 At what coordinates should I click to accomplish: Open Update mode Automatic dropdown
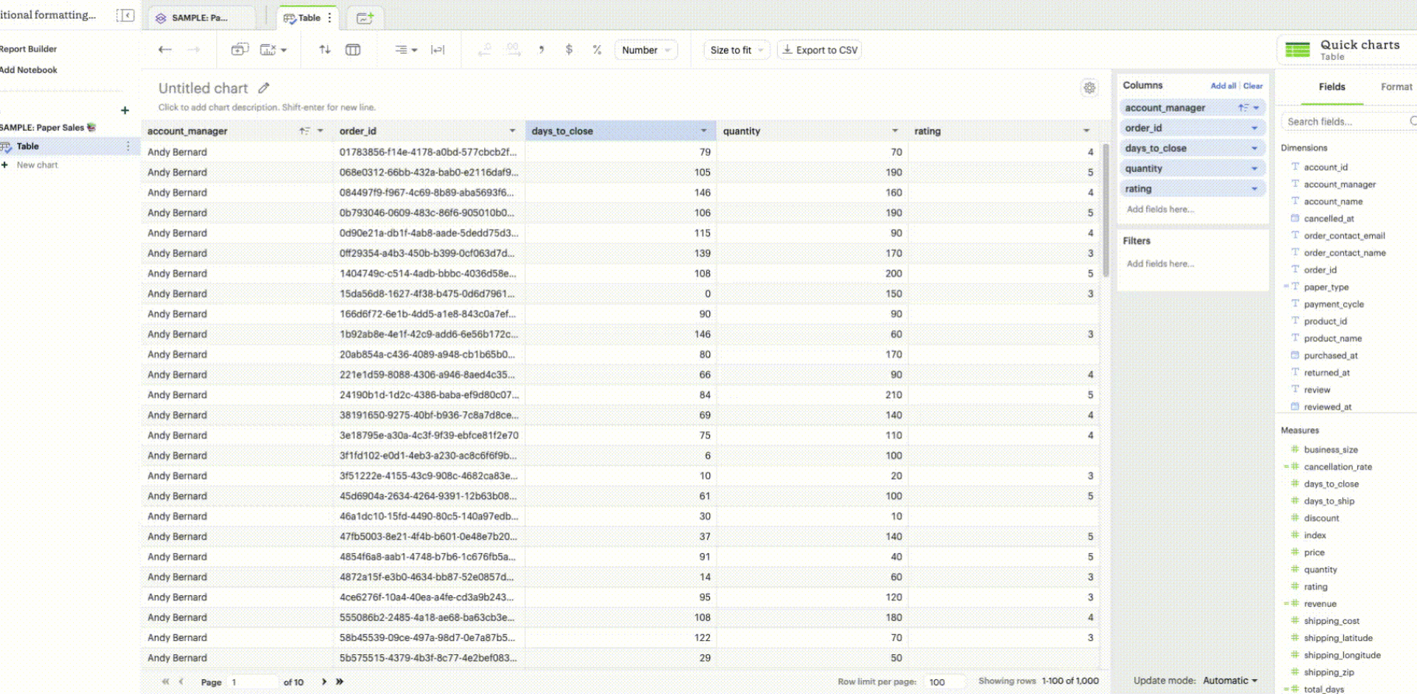[x=1229, y=680]
